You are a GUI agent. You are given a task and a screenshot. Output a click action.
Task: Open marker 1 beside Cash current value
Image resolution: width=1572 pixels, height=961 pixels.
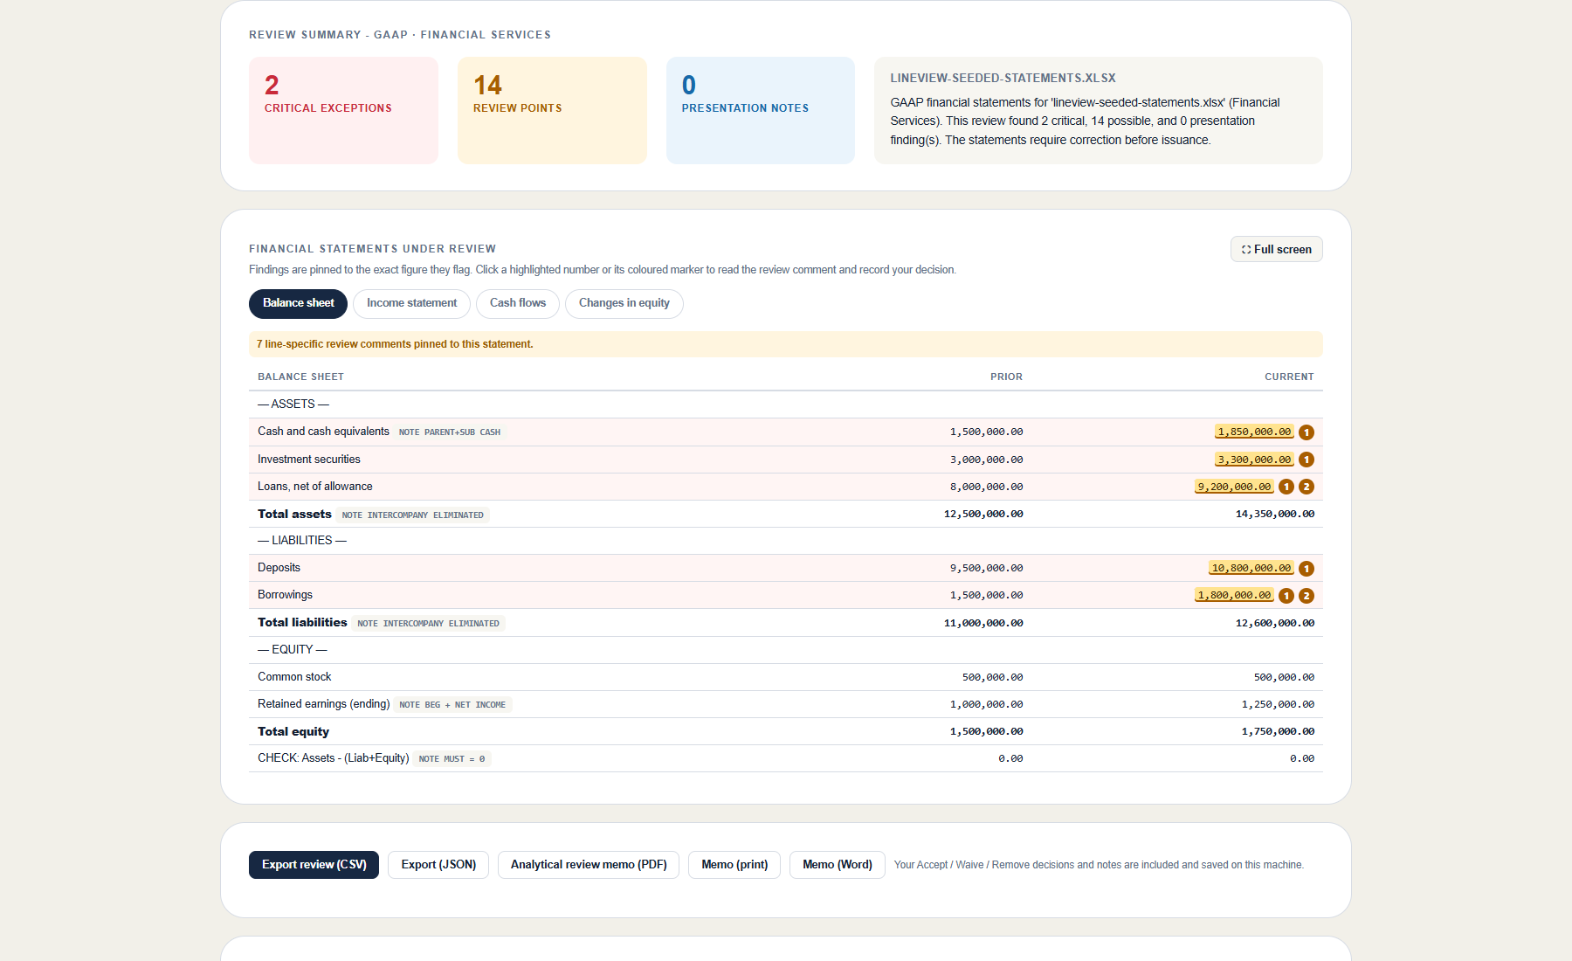pos(1307,432)
